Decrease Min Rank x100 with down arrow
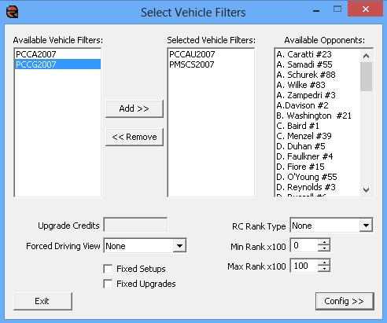387x323 pixels. [x=324, y=248]
